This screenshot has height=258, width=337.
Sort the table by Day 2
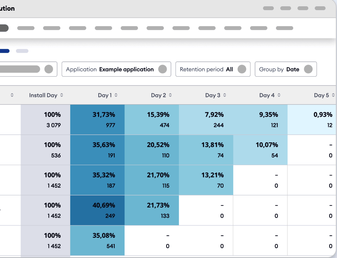pos(170,95)
